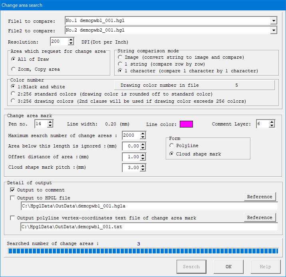Click the demopwb1_001.txt output path field

click(149, 227)
